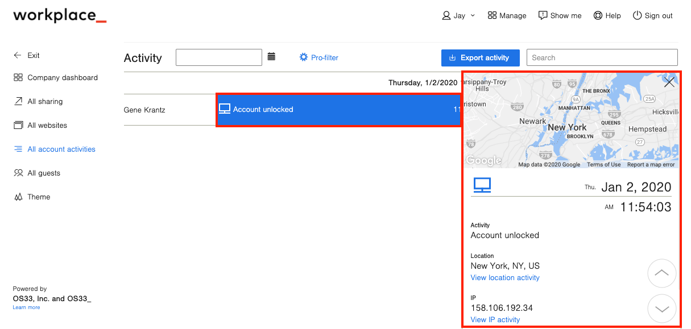
Task: Open the calendar date picker icon
Action: [x=272, y=57]
